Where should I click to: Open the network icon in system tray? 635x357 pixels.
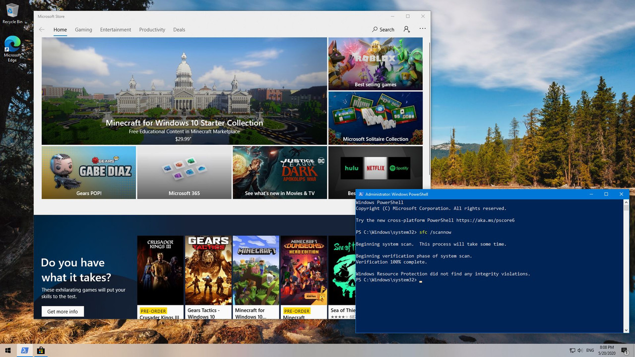pyautogui.click(x=572, y=351)
